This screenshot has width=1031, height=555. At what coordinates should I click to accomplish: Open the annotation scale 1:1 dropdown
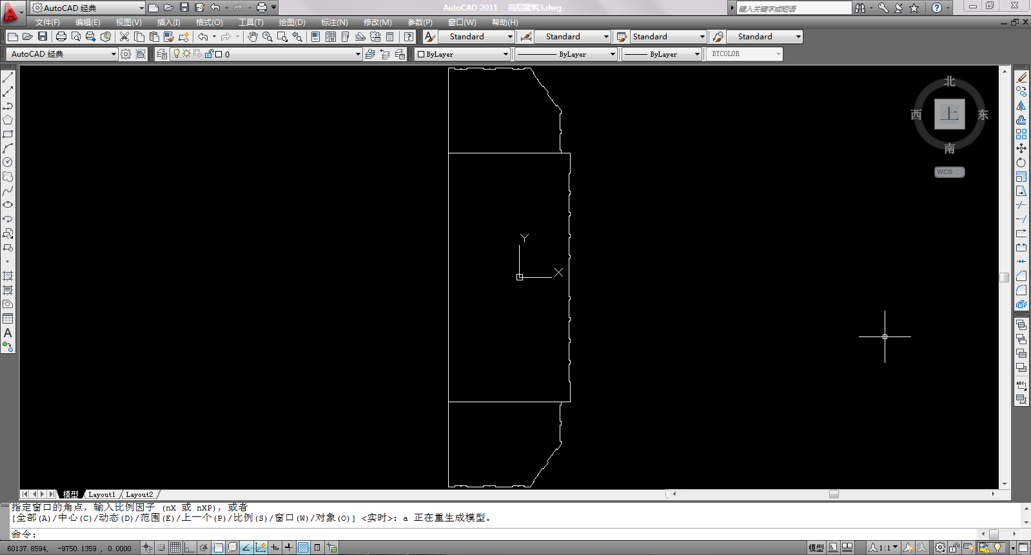click(x=883, y=548)
